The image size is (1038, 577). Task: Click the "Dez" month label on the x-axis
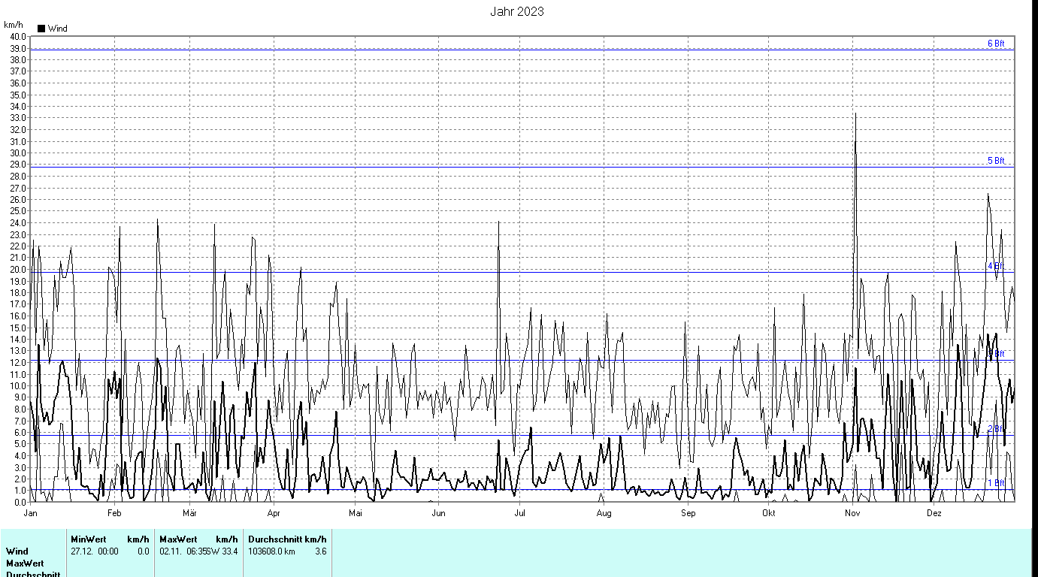pyautogui.click(x=934, y=513)
